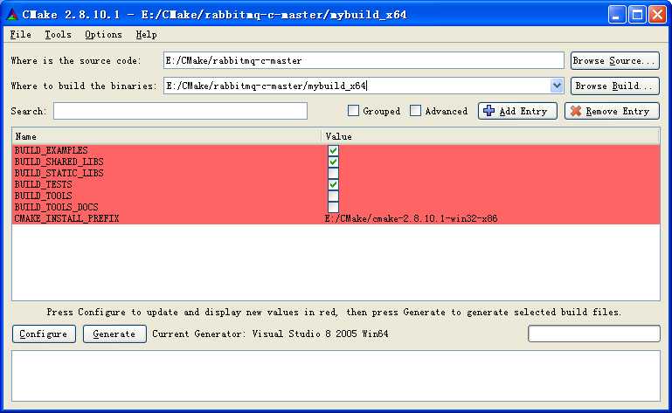Select the CMAKE_INSTALL_PREFIX row name

(x=66, y=218)
